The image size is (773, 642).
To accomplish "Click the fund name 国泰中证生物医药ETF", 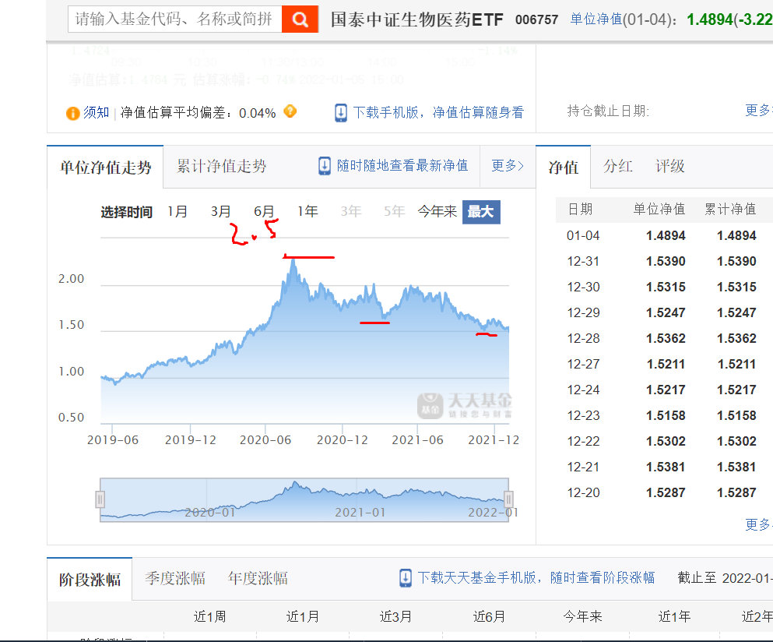I will pos(417,19).
